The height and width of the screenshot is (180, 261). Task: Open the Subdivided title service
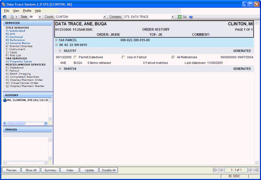(x=15, y=31)
